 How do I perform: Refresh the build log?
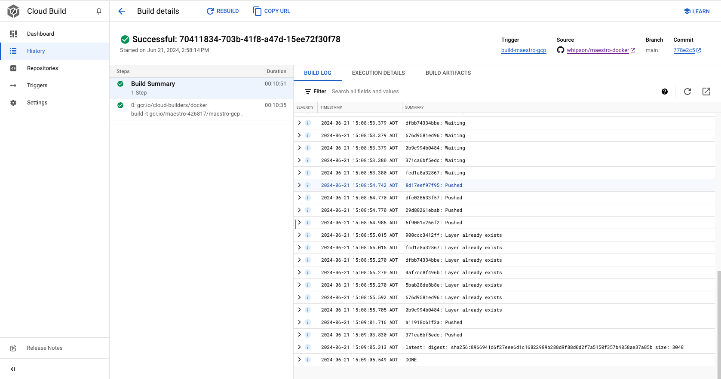[687, 92]
